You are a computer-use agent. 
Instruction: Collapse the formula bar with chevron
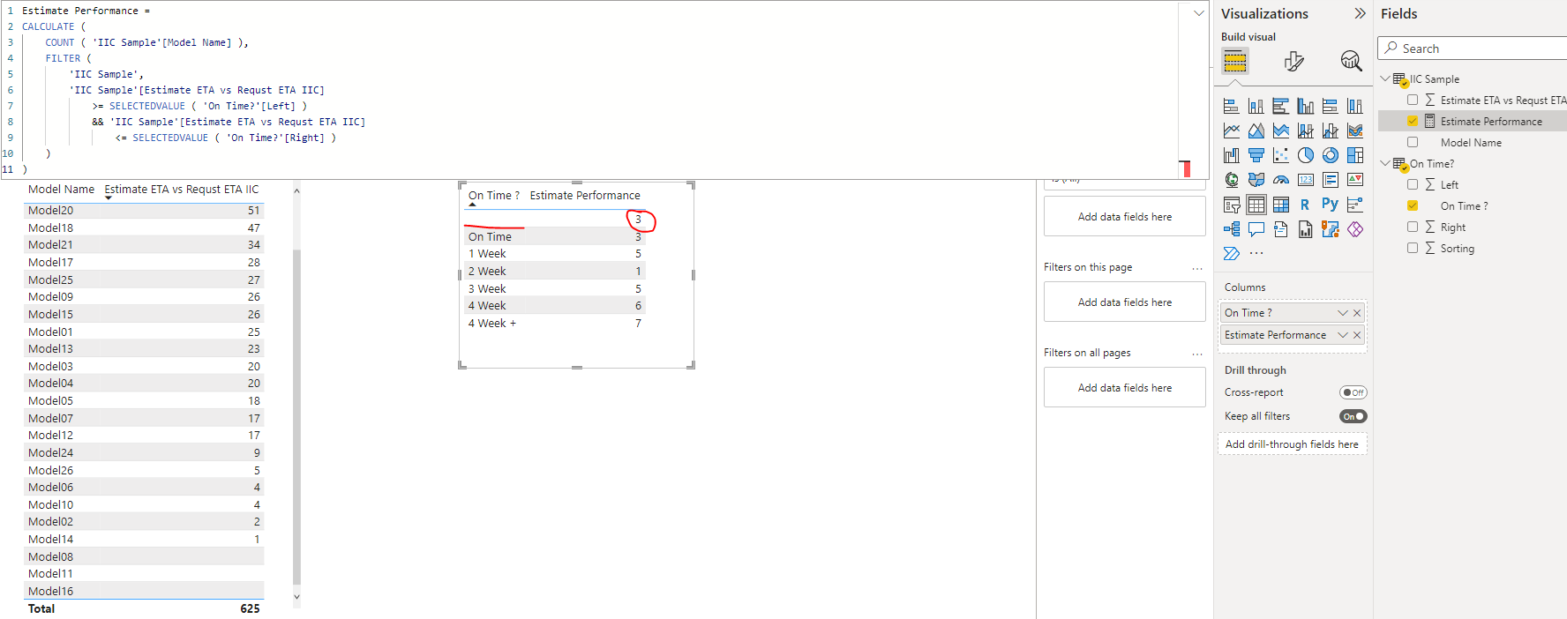1198,13
